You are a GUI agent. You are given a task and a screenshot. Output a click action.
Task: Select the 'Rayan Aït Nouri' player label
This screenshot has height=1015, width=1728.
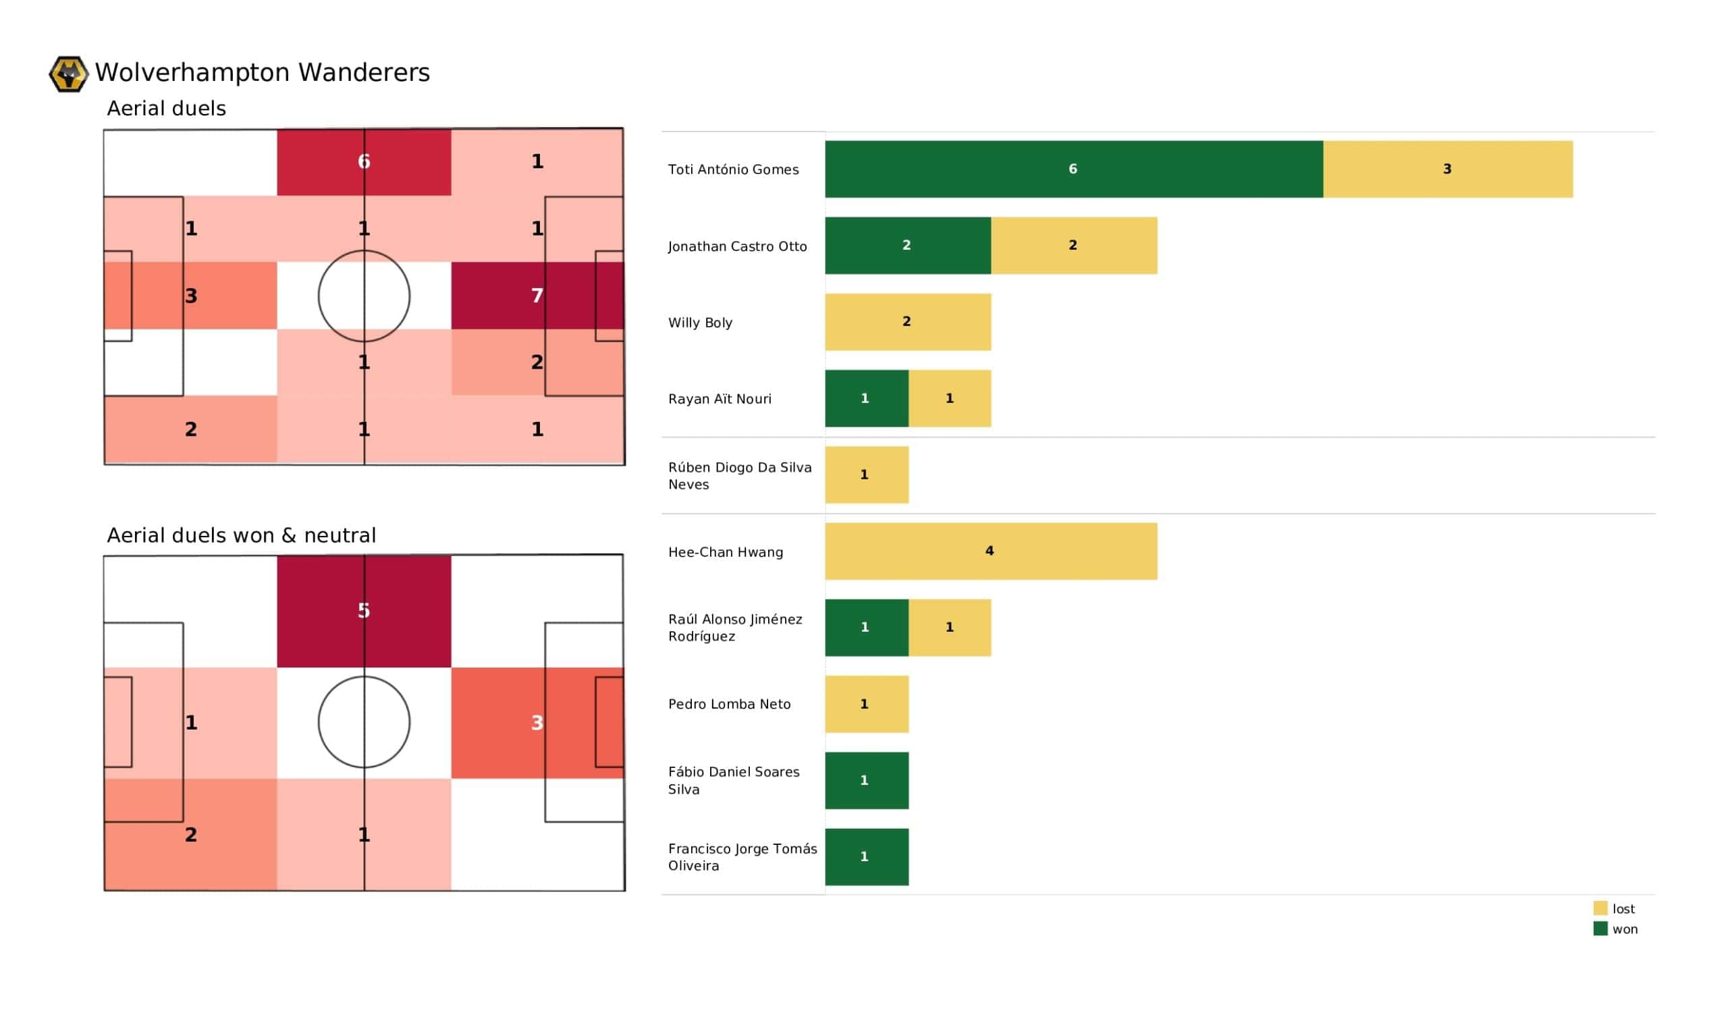coord(720,399)
